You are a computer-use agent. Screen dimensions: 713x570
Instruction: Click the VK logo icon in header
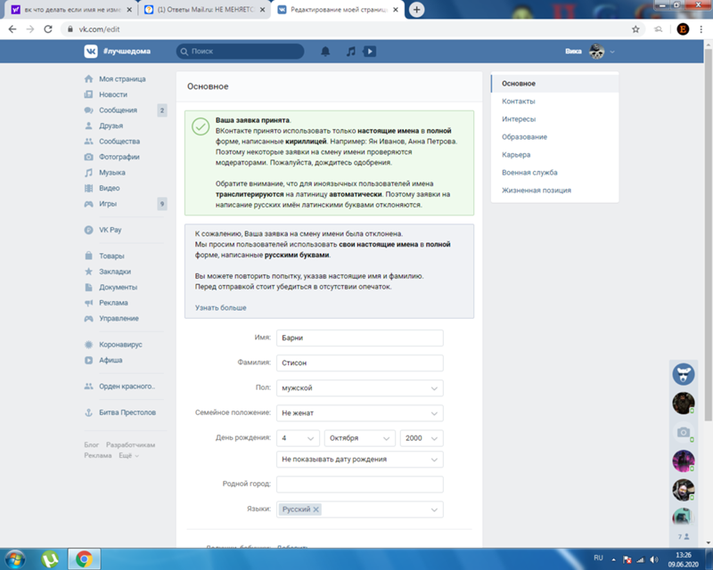91,52
